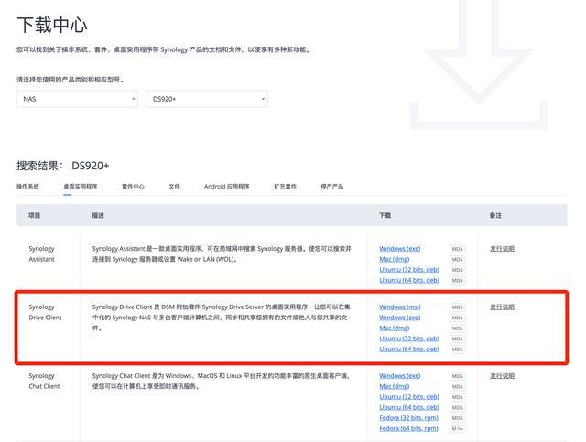Click MD5 badge for Drive Client Ubuntu 32 bits
This screenshot has width=586, height=442.
point(458,339)
